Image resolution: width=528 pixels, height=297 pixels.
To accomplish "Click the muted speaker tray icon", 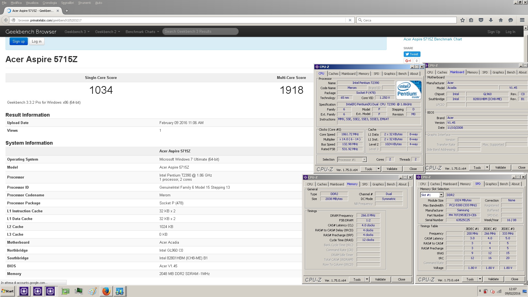I will tap(493, 291).
